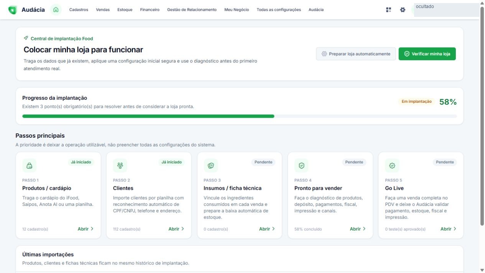
Task: Open step 5 Go Live via Abrir
Action: tap(449, 229)
